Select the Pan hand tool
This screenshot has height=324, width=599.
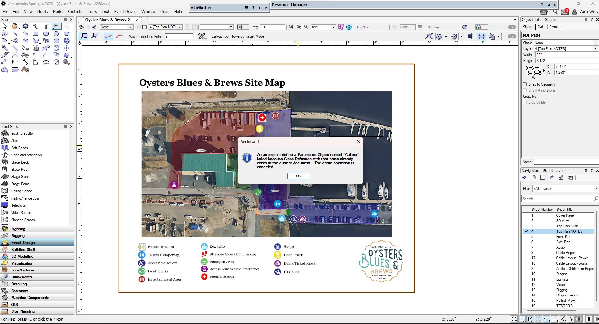15,27
